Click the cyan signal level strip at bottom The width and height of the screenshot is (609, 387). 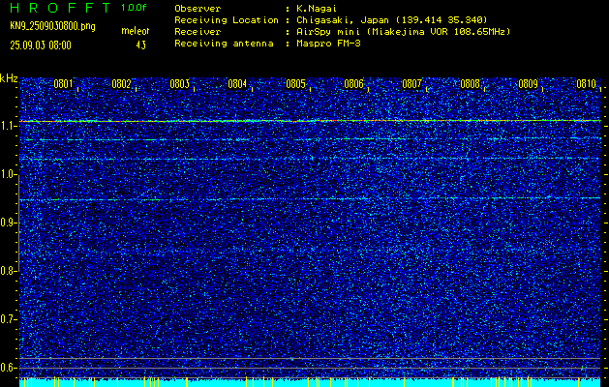click(x=310, y=382)
